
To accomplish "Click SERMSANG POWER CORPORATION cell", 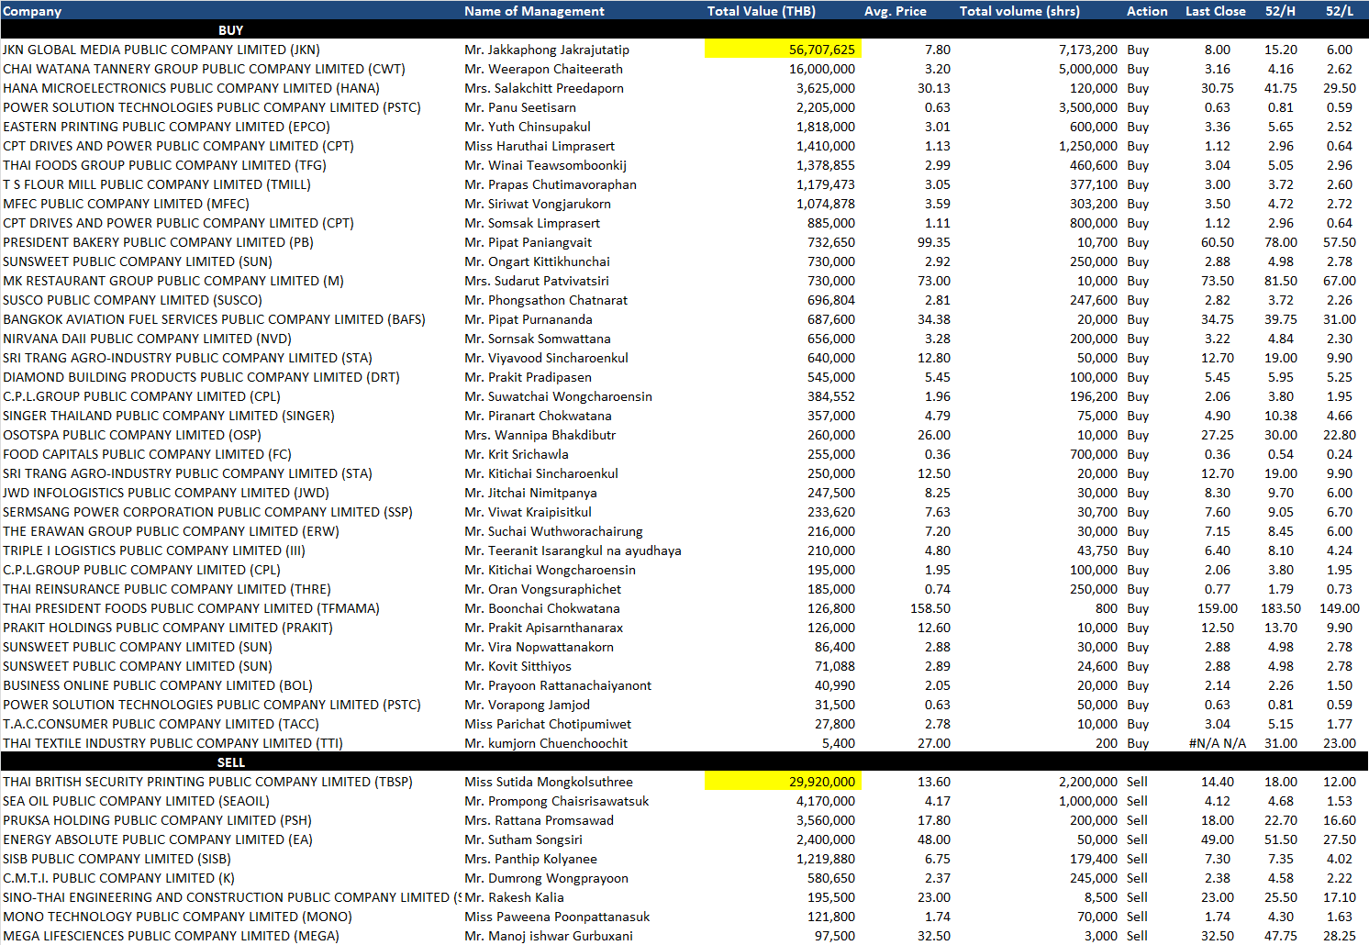I will [x=207, y=512].
